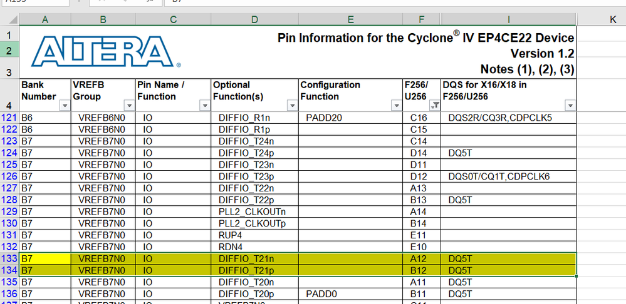Click the 'IO' cell in row 130

click(173, 223)
